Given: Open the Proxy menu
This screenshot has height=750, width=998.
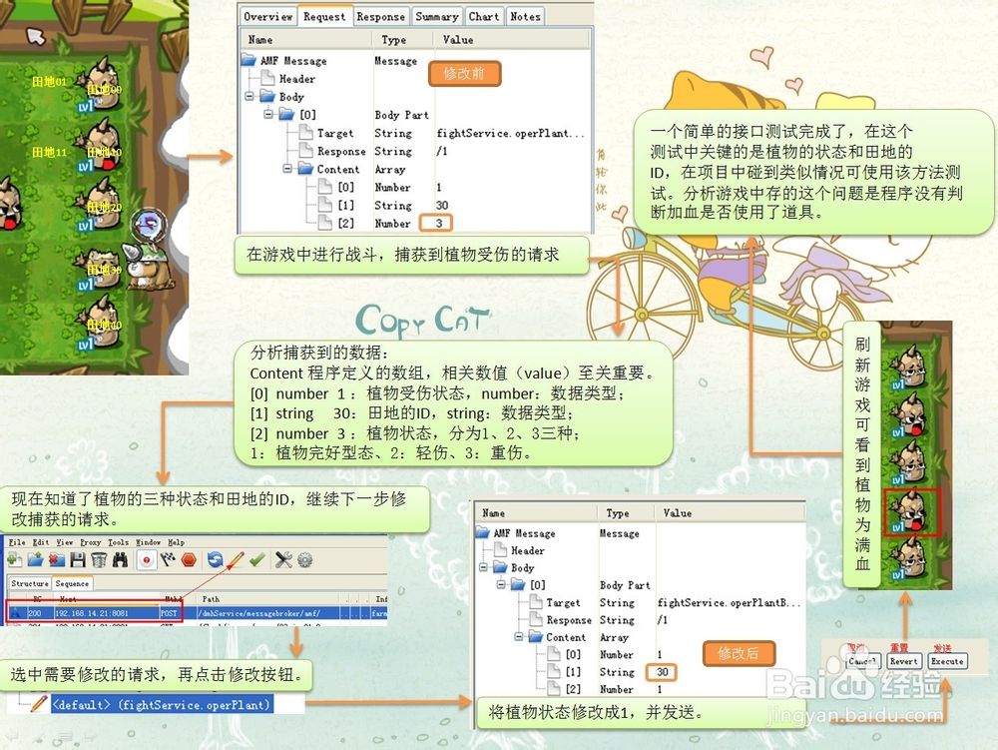Looking at the screenshot, I should [91, 542].
